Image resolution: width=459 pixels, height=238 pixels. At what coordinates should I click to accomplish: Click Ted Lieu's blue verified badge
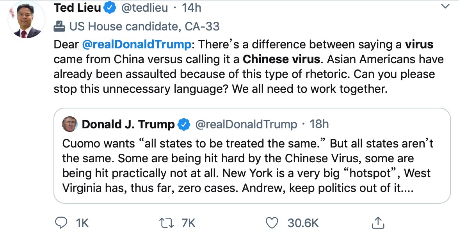[x=110, y=8]
